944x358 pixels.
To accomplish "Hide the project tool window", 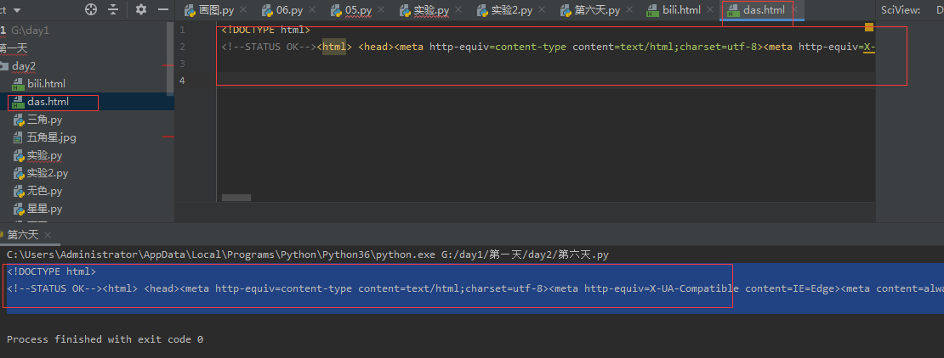I will click(x=162, y=9).
